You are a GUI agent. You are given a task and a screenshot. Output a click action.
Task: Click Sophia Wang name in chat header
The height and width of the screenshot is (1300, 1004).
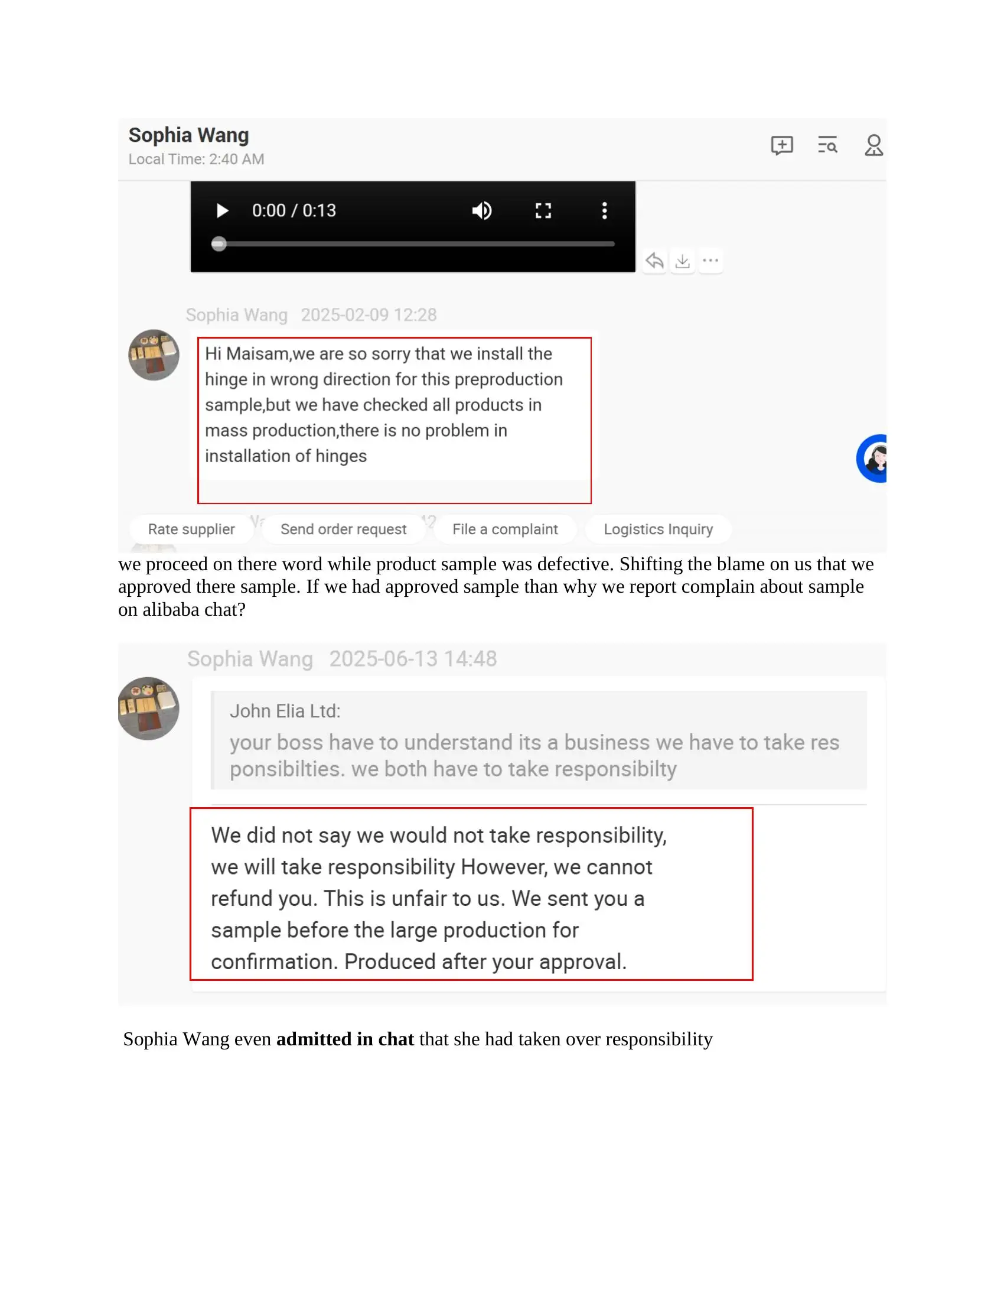[x=188, y=135]
